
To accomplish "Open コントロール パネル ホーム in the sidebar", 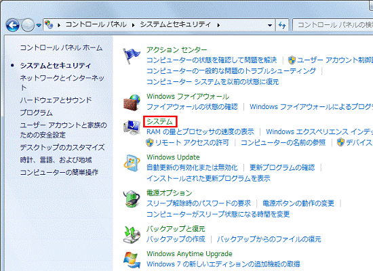I will (x=61, y=48).
